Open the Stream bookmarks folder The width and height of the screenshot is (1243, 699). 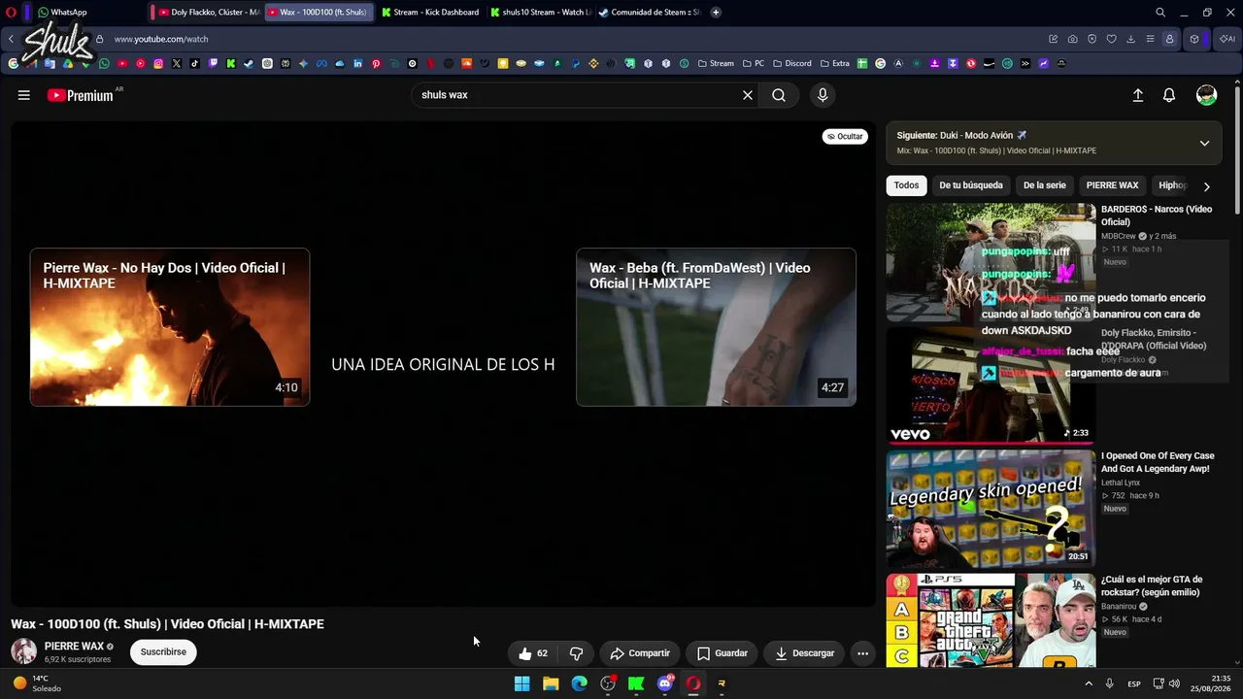pyautogui.click(x=716, y=64)
